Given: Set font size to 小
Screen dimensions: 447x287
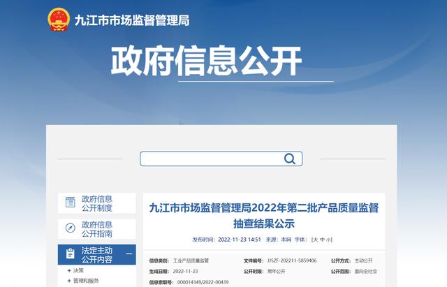Looking at the screenshot, I should 329,240.
